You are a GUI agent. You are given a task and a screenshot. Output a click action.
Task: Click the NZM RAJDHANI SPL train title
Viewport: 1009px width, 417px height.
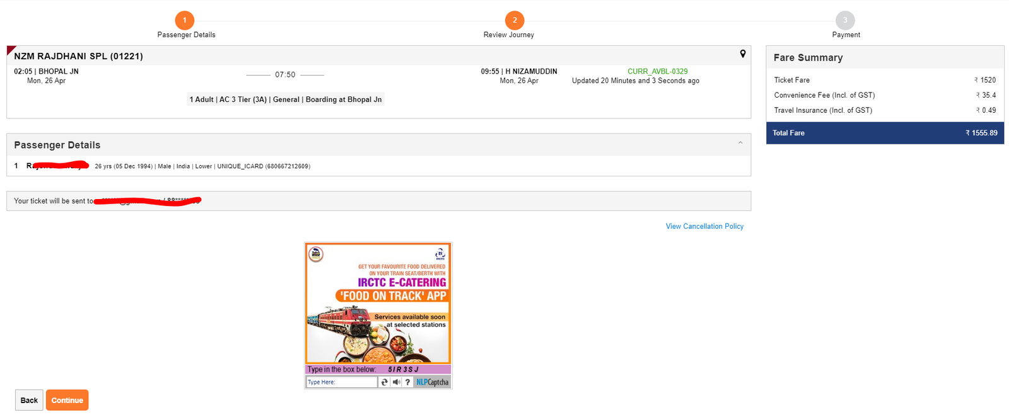78,56
